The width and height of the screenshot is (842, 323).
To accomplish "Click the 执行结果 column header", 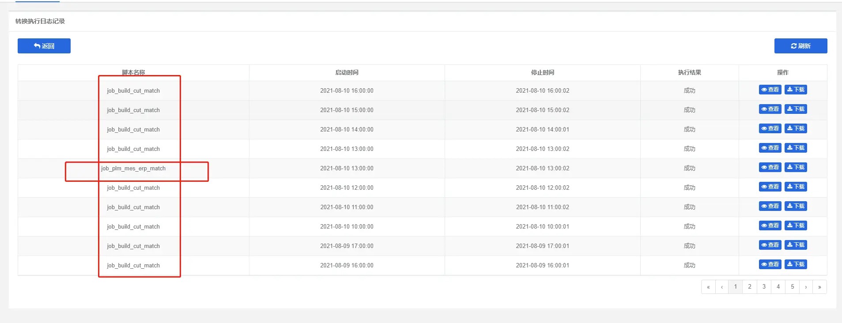I will tap(690, 72).
